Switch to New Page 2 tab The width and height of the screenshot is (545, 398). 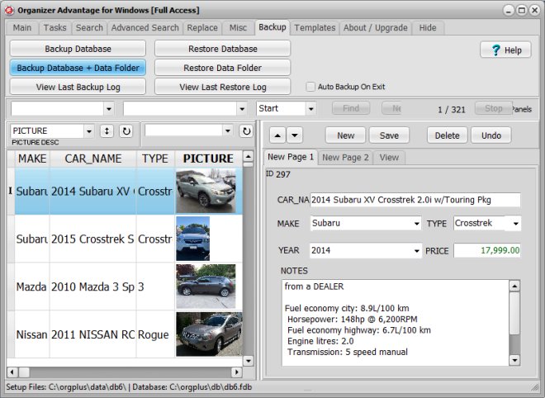(345, 158)
